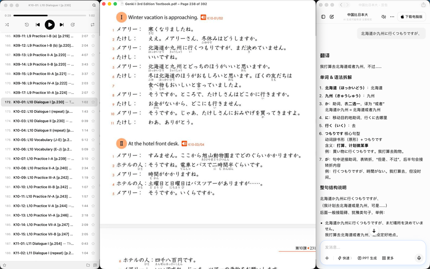Start a new chat in Doubao
This screenshot has width=430, height=269.
point(332,17)
